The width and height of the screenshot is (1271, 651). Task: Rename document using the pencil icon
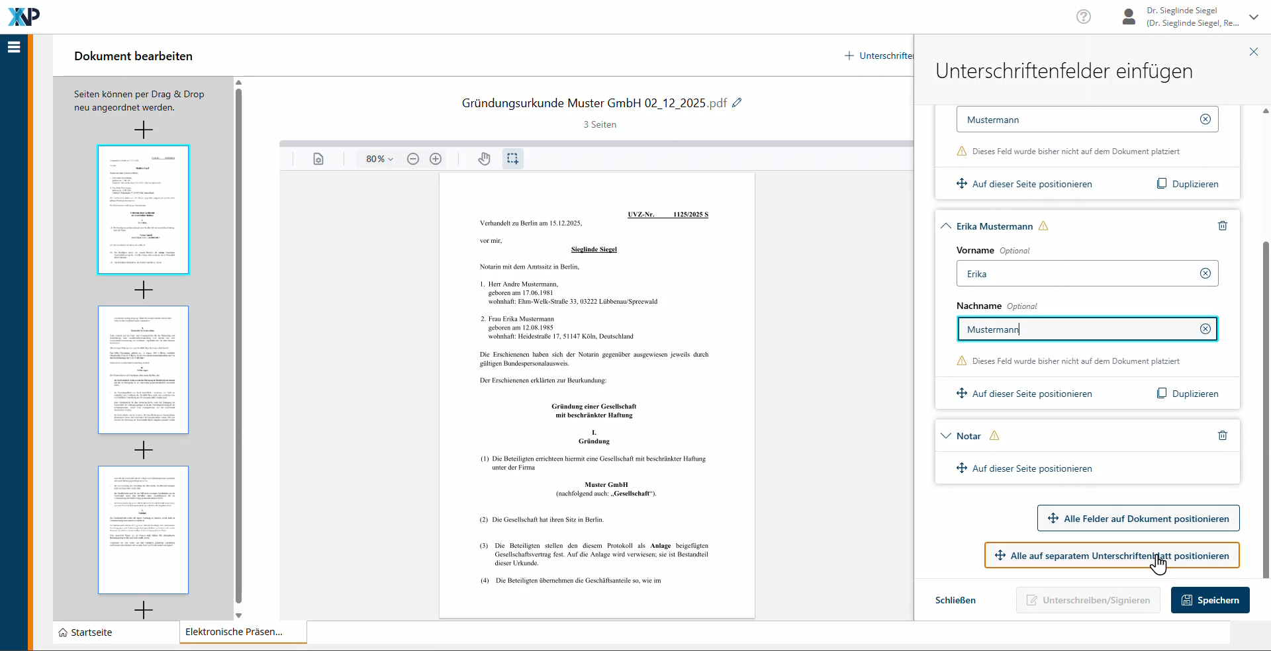(737, 103)
